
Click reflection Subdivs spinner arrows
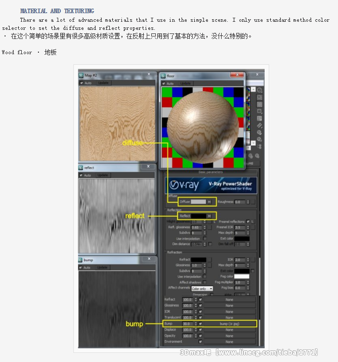204,233
